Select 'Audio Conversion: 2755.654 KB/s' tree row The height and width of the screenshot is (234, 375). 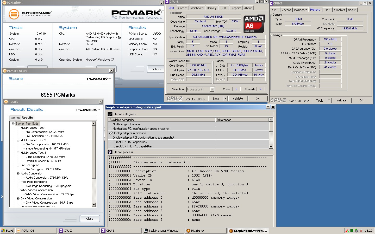pos(47,178)
